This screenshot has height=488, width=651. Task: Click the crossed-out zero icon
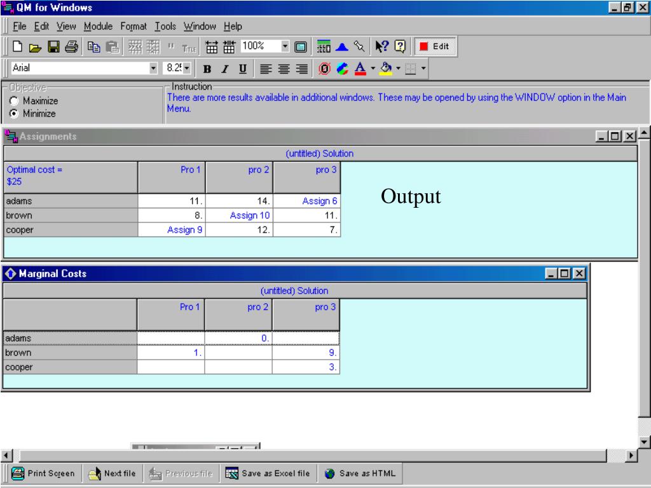coord(325,69)
